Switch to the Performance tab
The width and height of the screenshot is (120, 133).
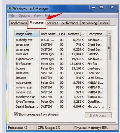[70, 23]
